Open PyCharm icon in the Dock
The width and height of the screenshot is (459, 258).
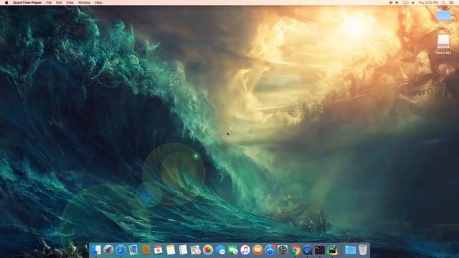click(x=332, y=250)
